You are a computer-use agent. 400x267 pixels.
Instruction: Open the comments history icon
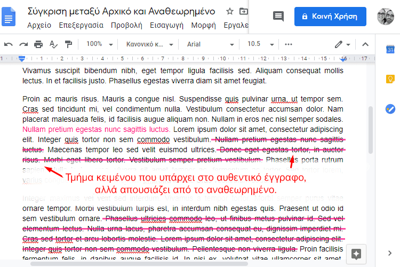point(278,17)
